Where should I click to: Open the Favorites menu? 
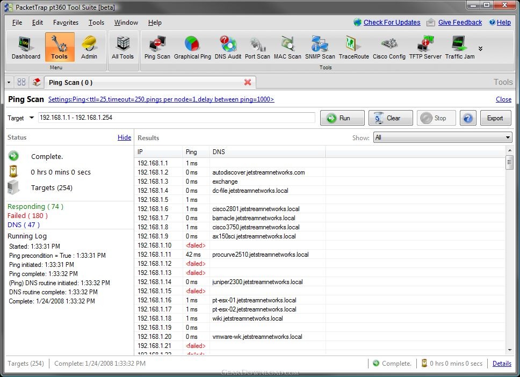coord(66,23)
